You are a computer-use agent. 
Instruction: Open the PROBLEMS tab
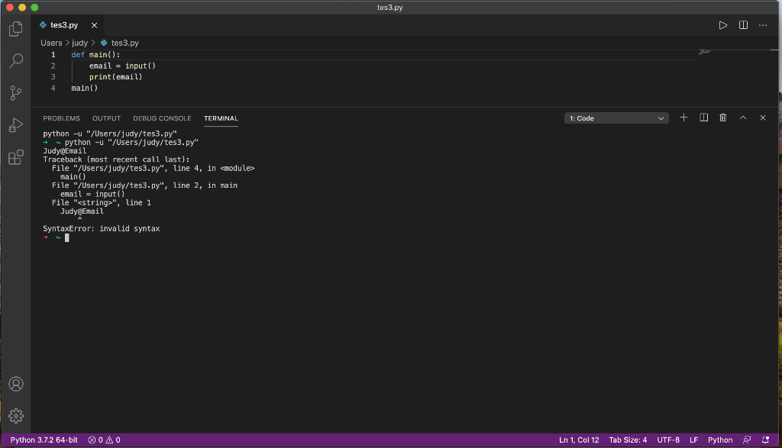tap(61, 118)
